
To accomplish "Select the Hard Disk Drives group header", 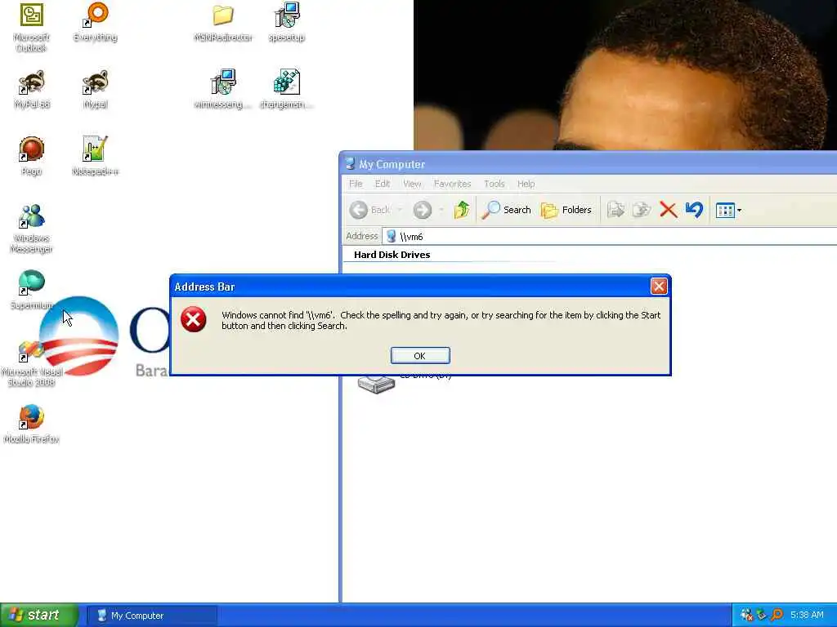I will 392,255.
